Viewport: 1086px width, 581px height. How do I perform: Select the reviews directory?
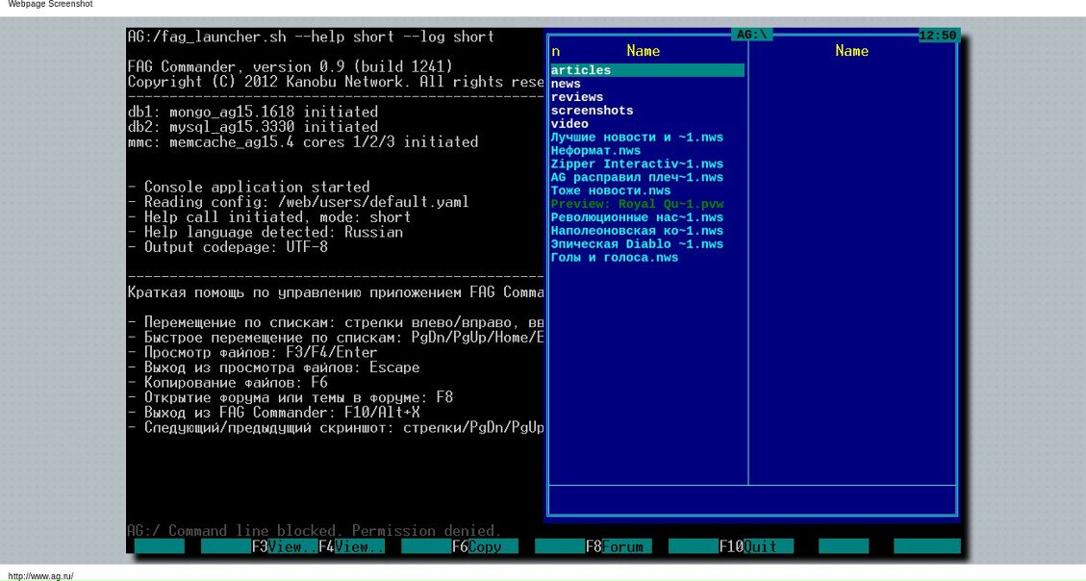coord(577,97)
